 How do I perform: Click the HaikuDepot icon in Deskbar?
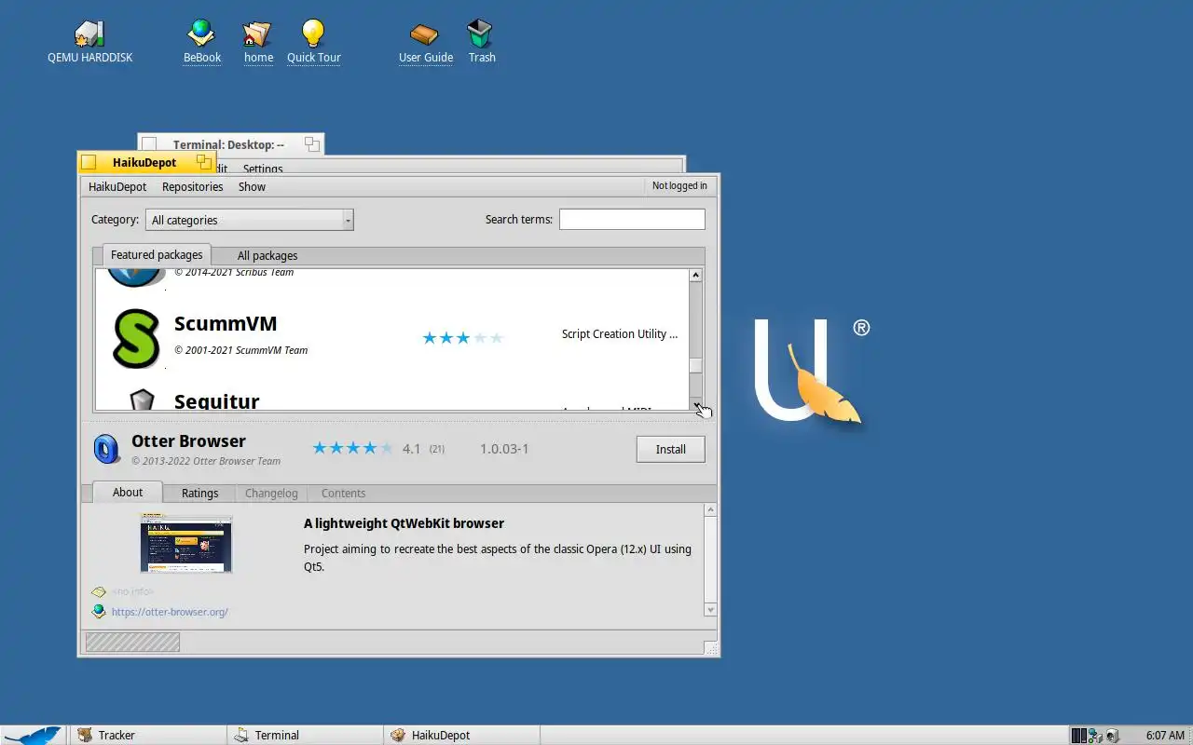(x=398, y=735)
